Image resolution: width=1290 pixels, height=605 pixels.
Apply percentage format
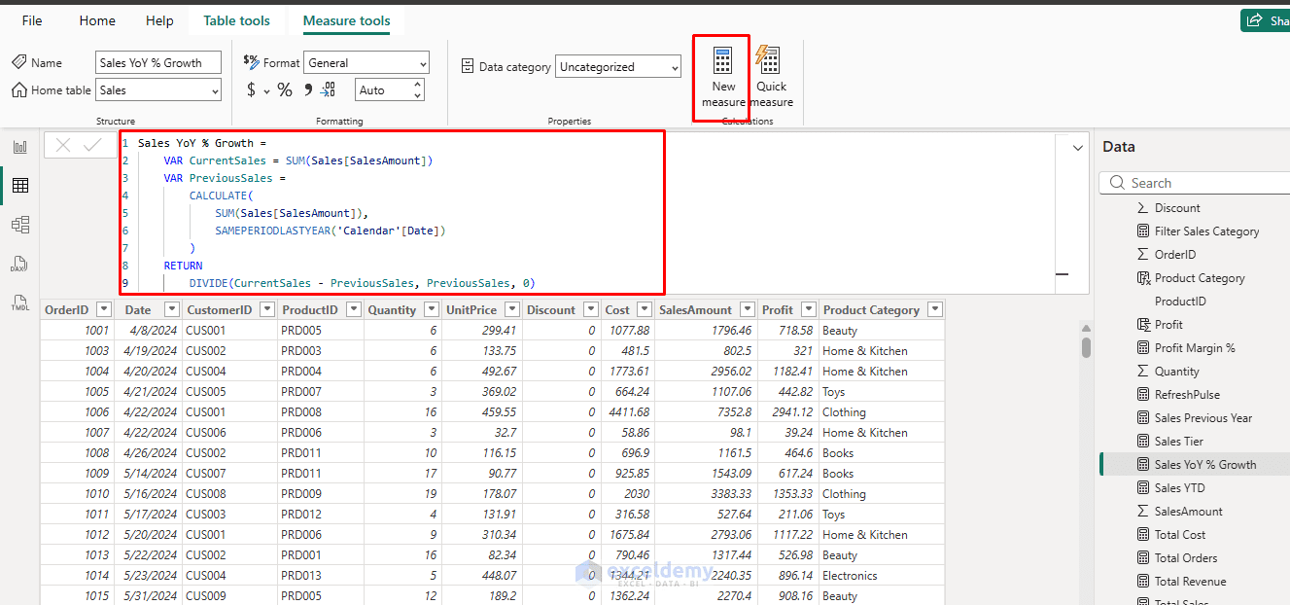[x=285, y=89]
